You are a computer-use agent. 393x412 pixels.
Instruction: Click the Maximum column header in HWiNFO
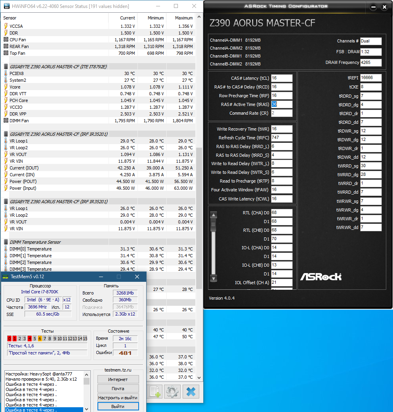tap(181, 18)
